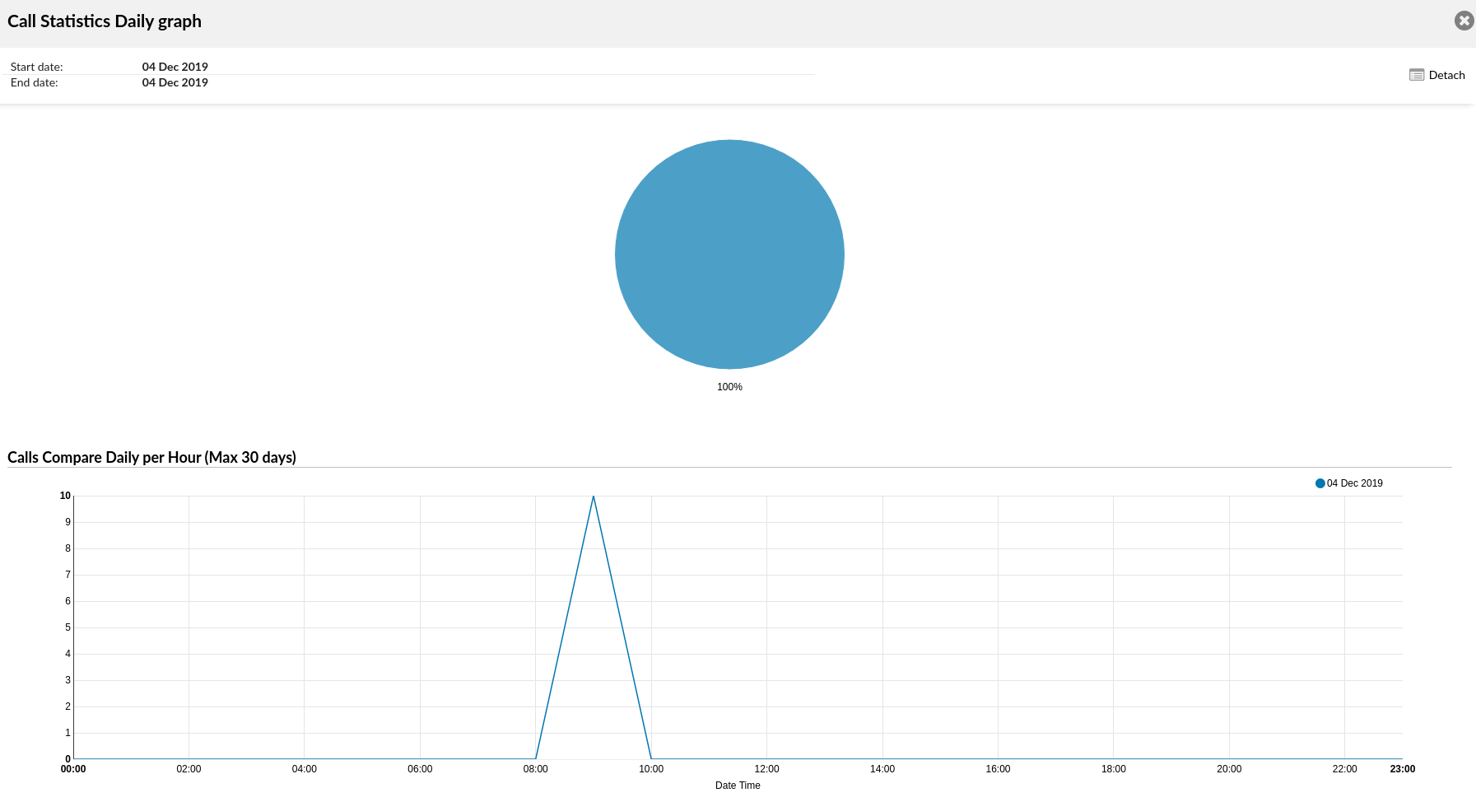Click the blue pie chart slice
1476x802 pixels.
click(x=729, y=254)
